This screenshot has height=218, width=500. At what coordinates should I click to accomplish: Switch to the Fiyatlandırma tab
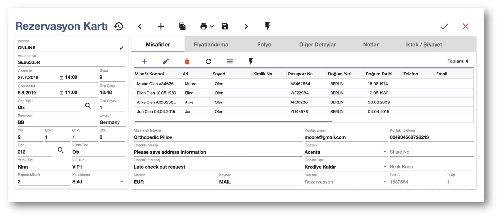(x=211, y=45)
